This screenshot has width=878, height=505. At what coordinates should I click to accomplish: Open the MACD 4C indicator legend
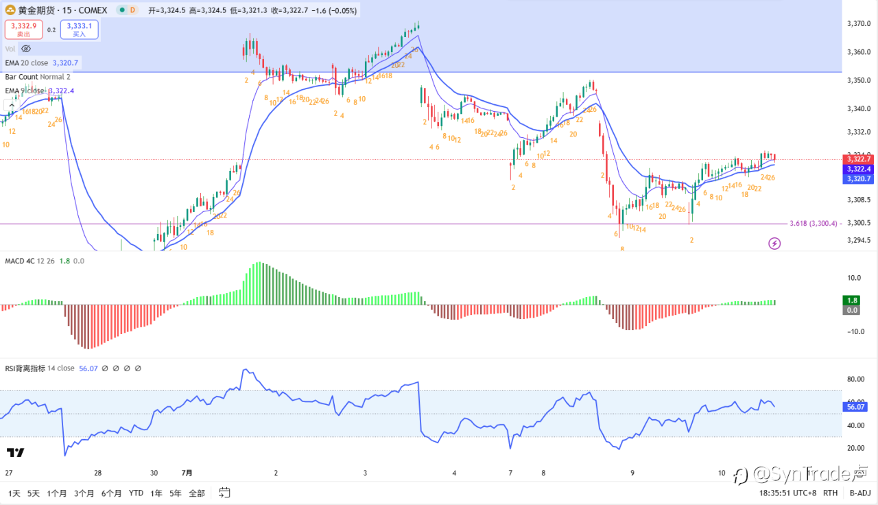[45, 261]
